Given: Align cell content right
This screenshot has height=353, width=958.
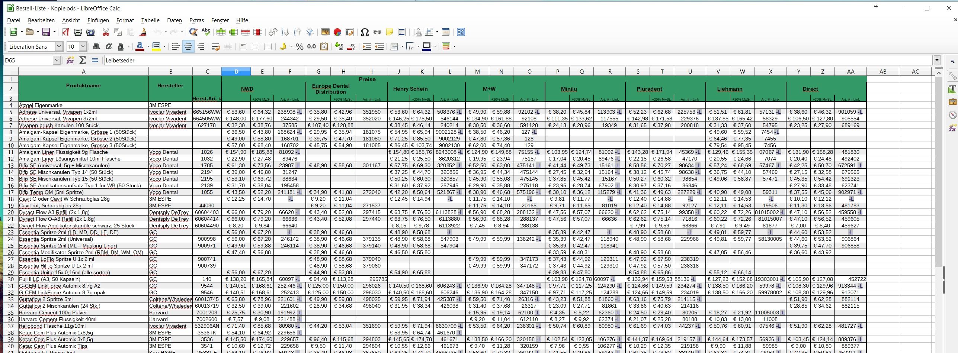Looking at the screenshot, I should tap(201, 47).
